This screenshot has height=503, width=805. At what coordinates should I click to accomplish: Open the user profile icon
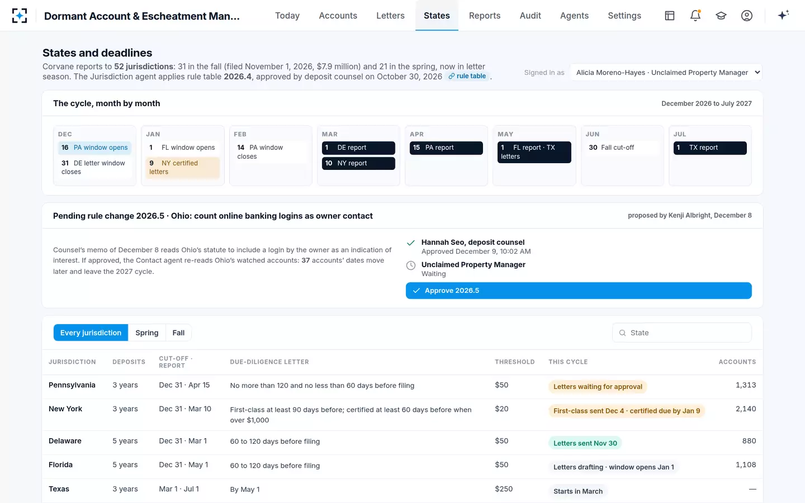(747, 16)
